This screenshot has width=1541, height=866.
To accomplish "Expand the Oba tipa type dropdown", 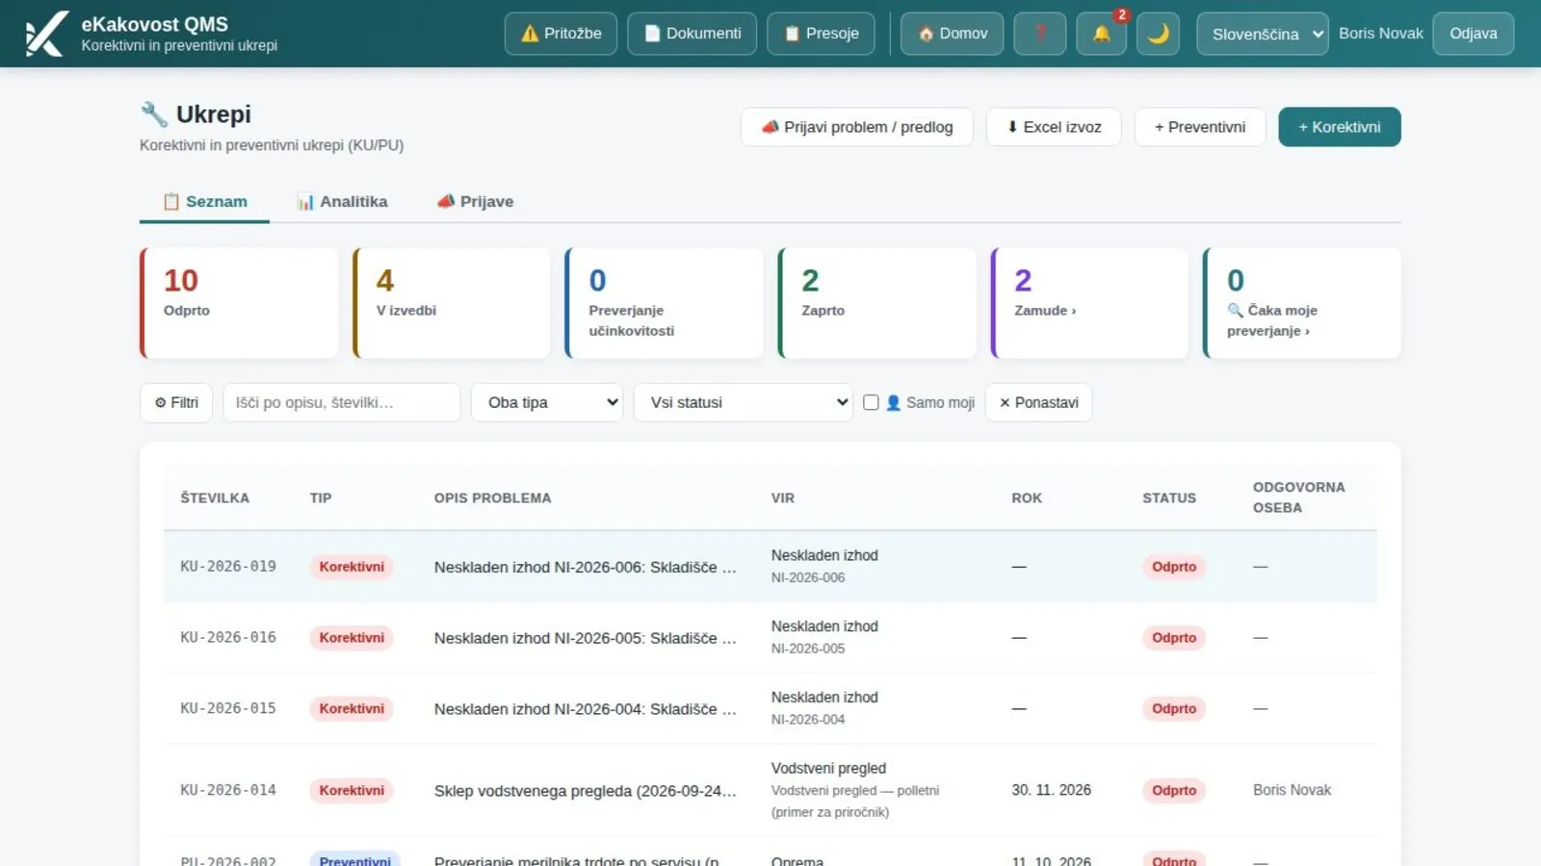I will (x=547, y=402).
